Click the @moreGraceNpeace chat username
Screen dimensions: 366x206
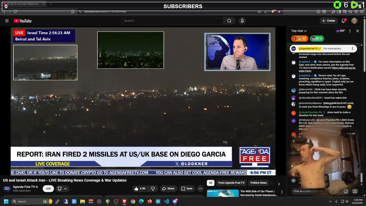coord(310,103)
